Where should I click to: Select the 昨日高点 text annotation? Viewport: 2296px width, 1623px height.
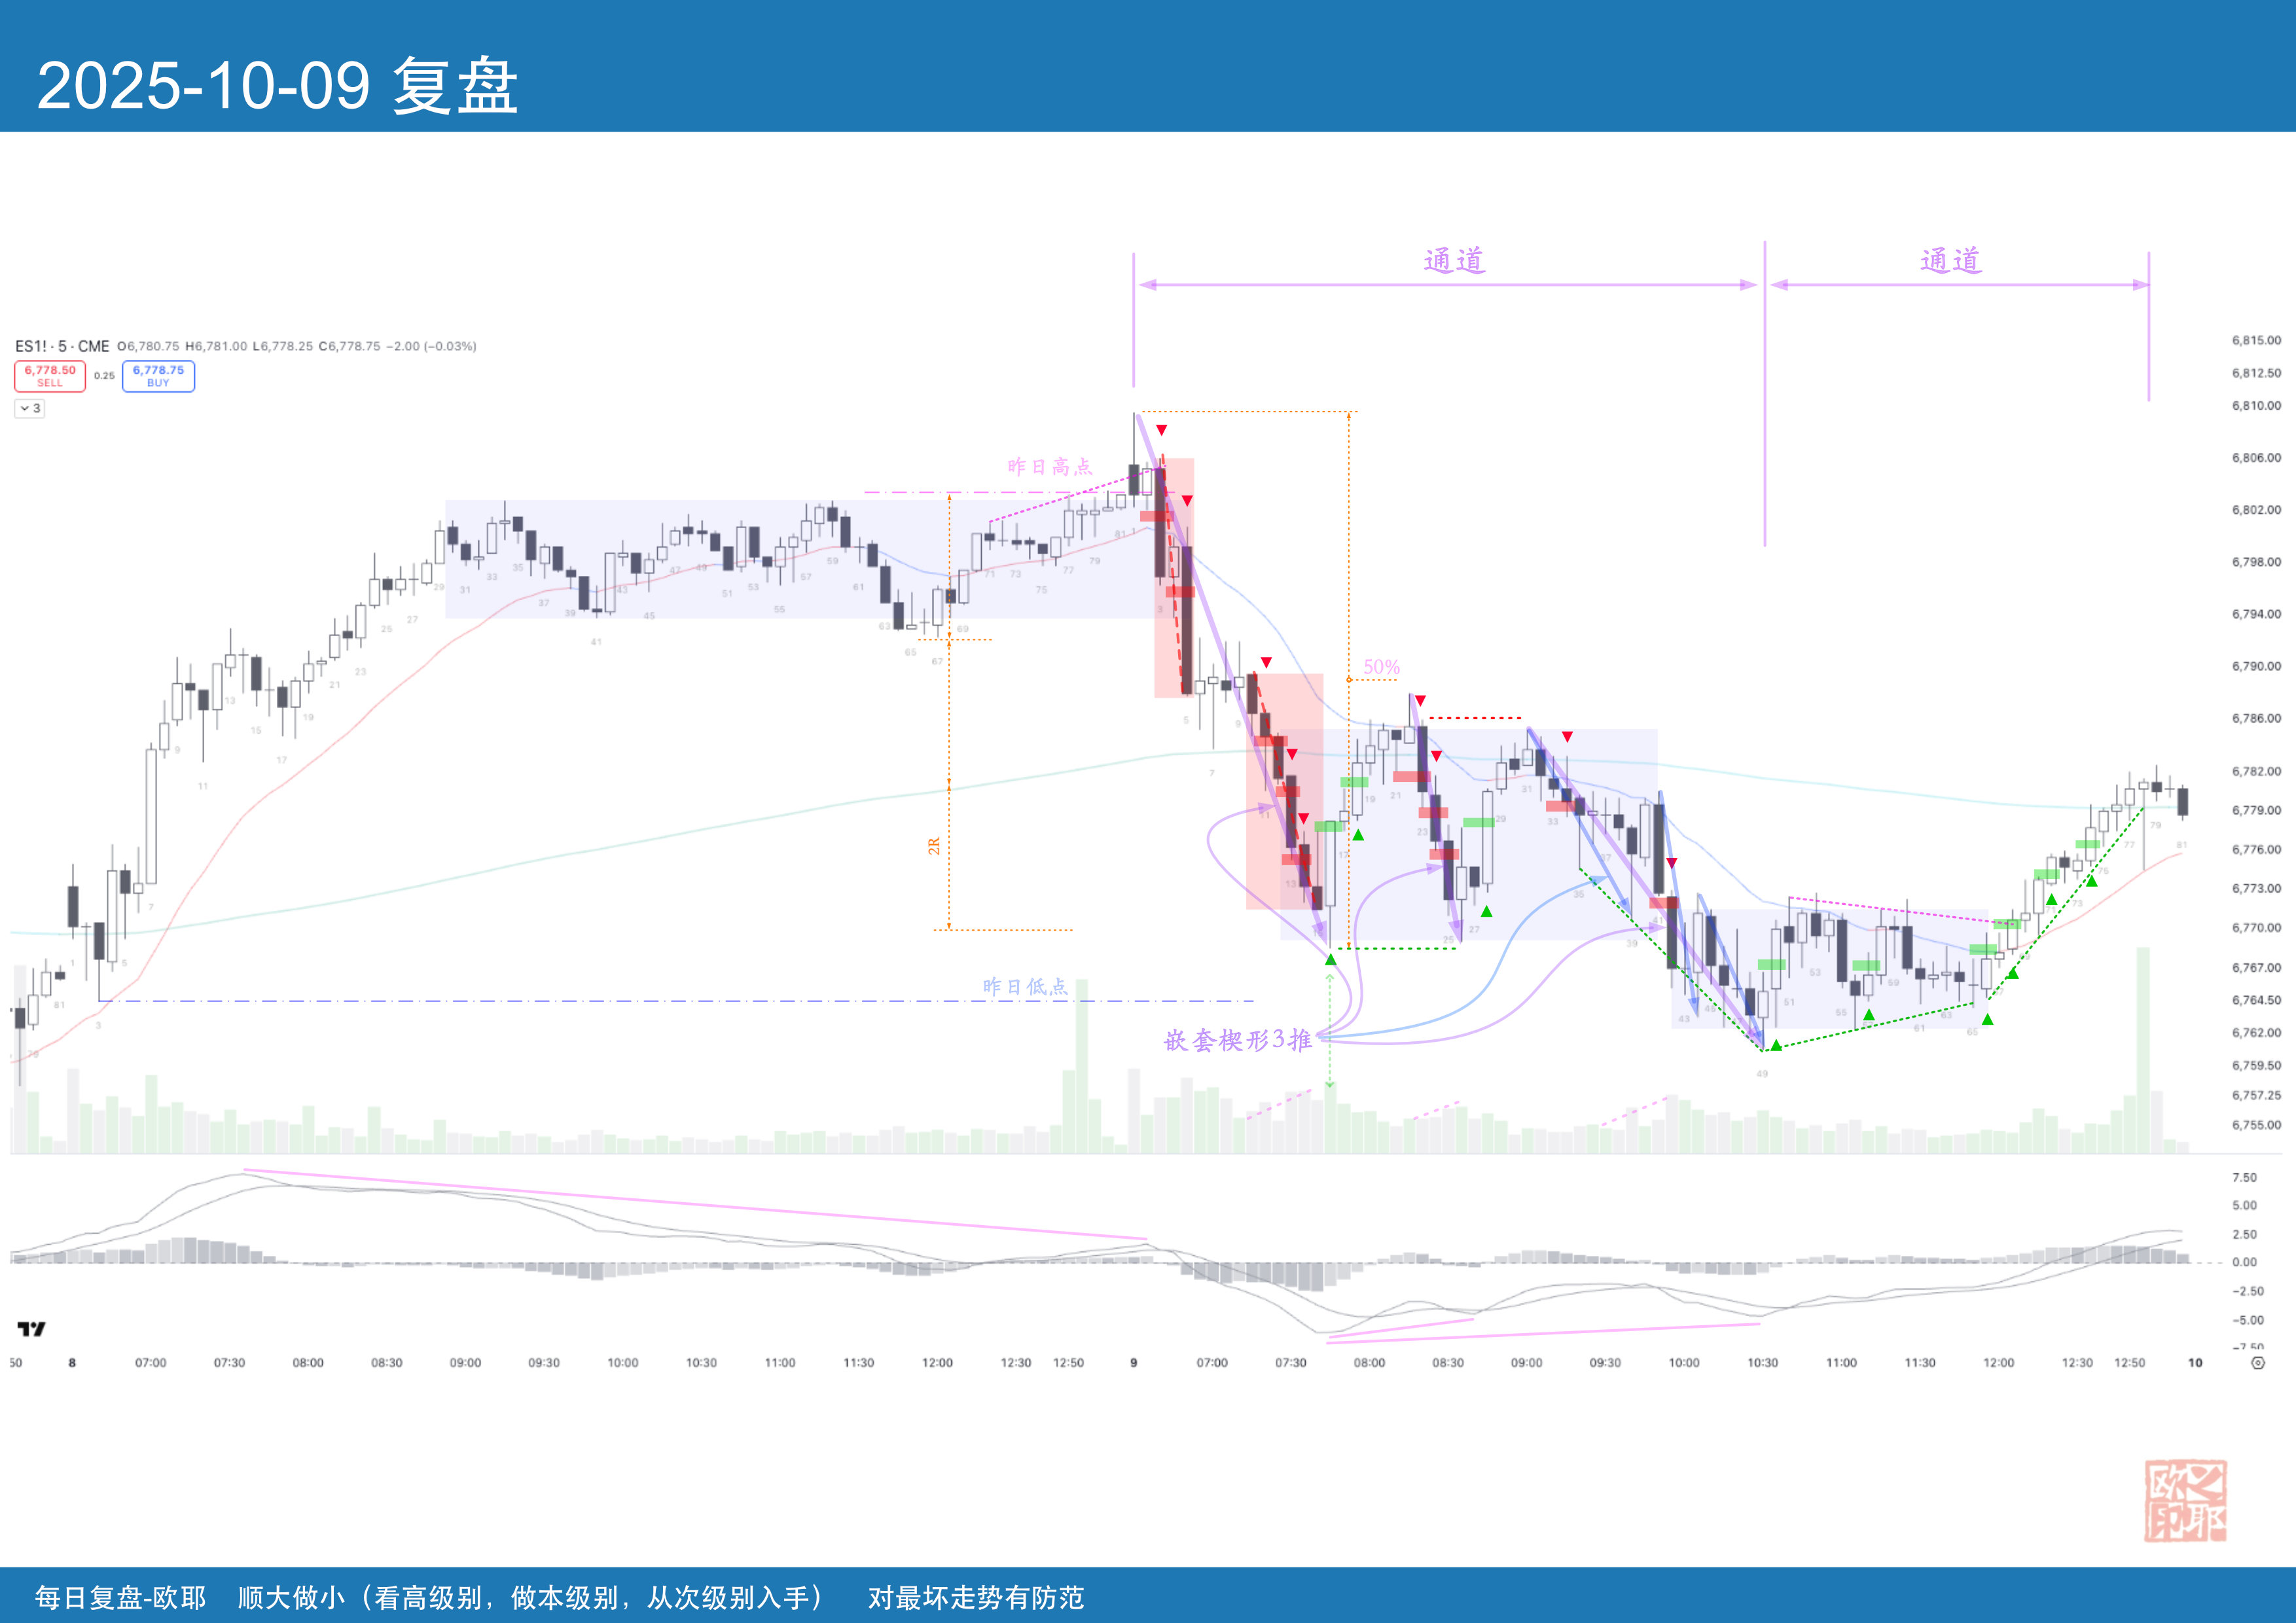1049,467
